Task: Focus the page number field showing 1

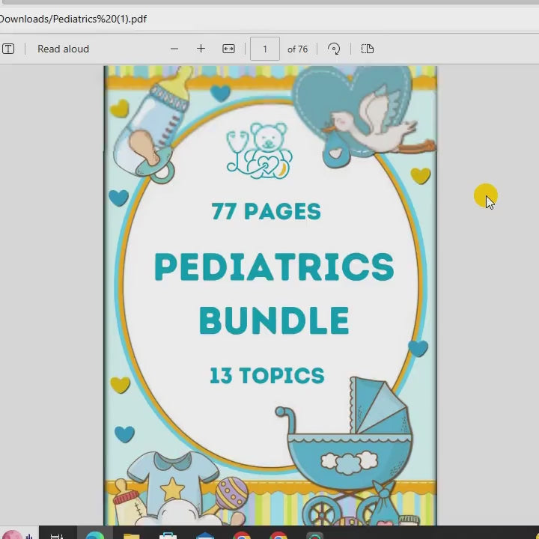Action: click(265, 49)
